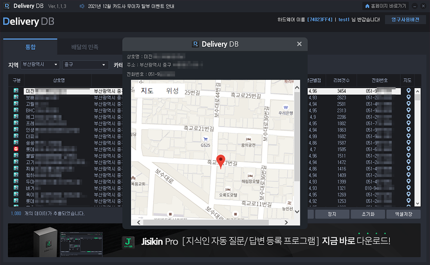Open map pin for the 에그 row
The width and height of the screenshot is (430, 265).
click(408, 117)
